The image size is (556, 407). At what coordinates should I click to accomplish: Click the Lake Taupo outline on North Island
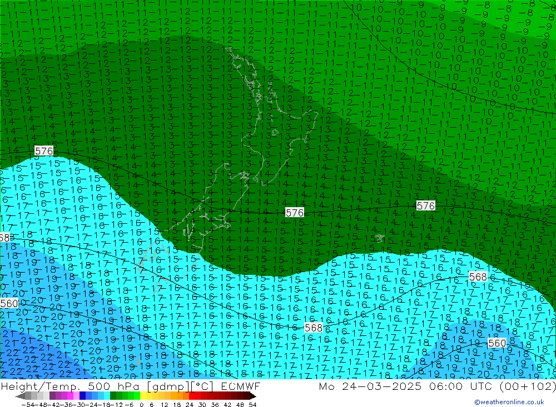(275, 133)
